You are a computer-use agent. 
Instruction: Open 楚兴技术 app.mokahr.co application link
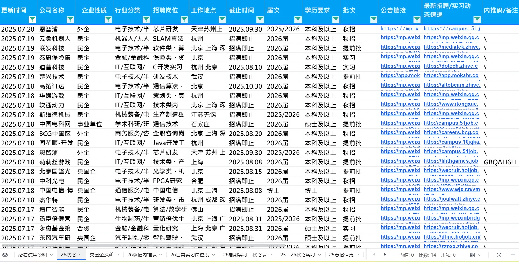(x=451, y=75)
